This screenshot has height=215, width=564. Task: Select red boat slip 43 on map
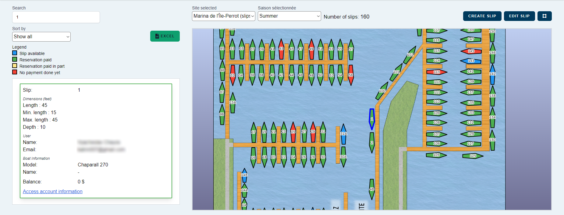click(x=281, y=49)
